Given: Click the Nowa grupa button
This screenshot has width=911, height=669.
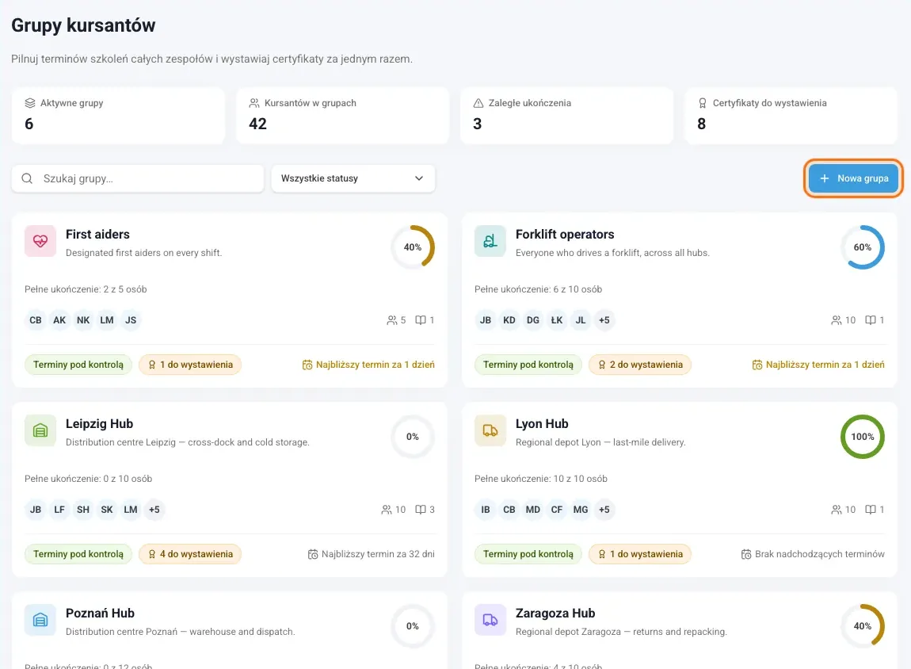Looking at the screenshot, I should (x=853, y=178).
